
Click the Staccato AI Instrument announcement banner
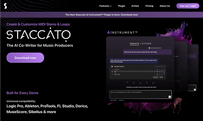[x=101, y=15]
